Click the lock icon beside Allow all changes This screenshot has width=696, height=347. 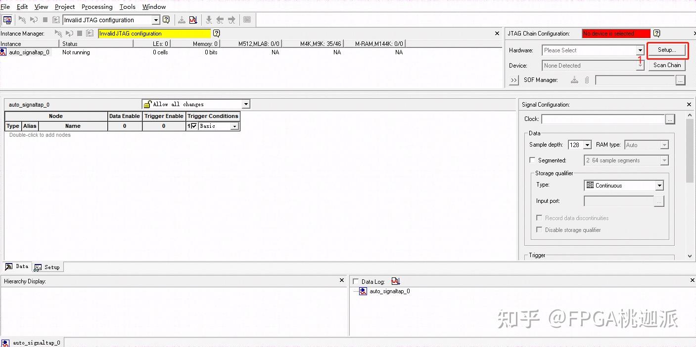coord(147,104)
